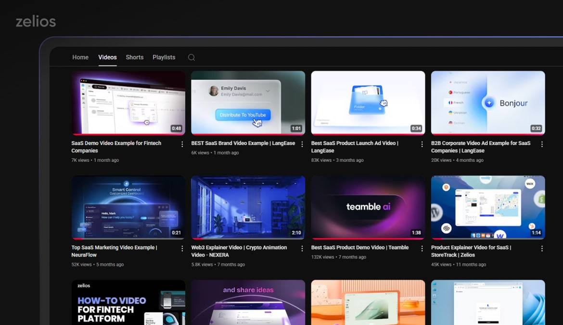Click the red progress bar under NeuraFlow thumbnail
The height and width of the screenshot is (325, 563).
[x=78, y=239]
